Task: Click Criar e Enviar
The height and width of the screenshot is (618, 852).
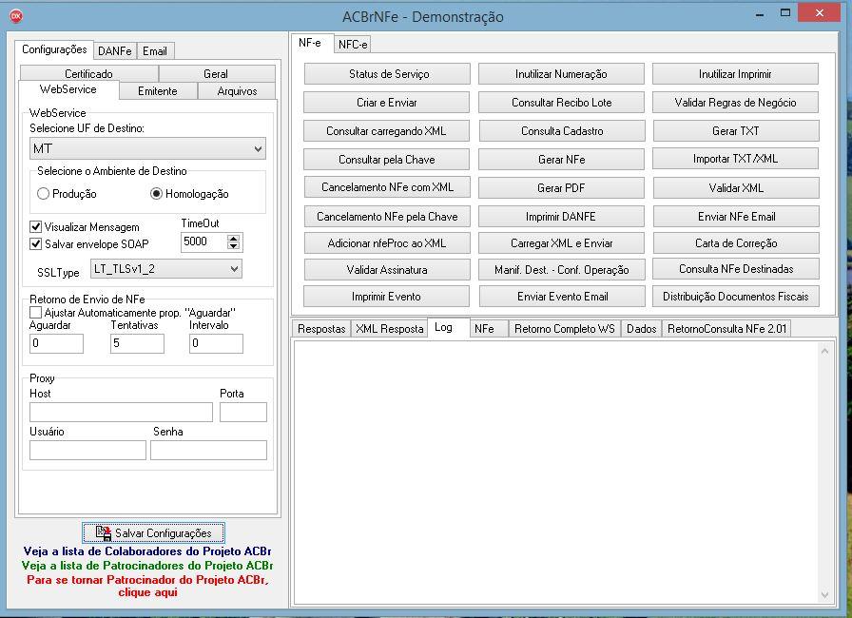Action: pos(387,102)
